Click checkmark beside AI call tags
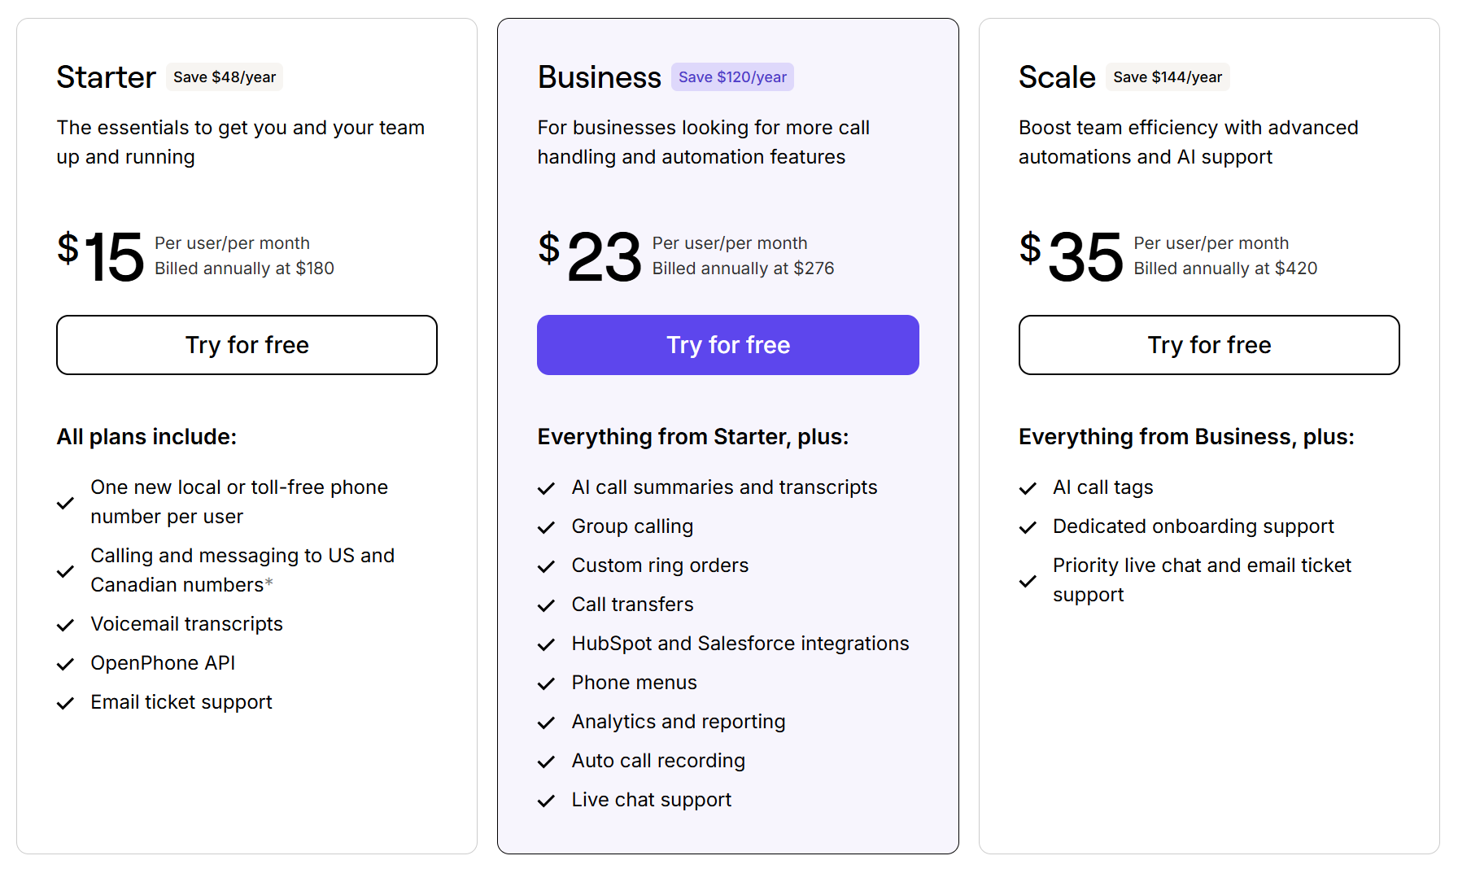This screenshot has width=1458, height=882. (1028, 488)
